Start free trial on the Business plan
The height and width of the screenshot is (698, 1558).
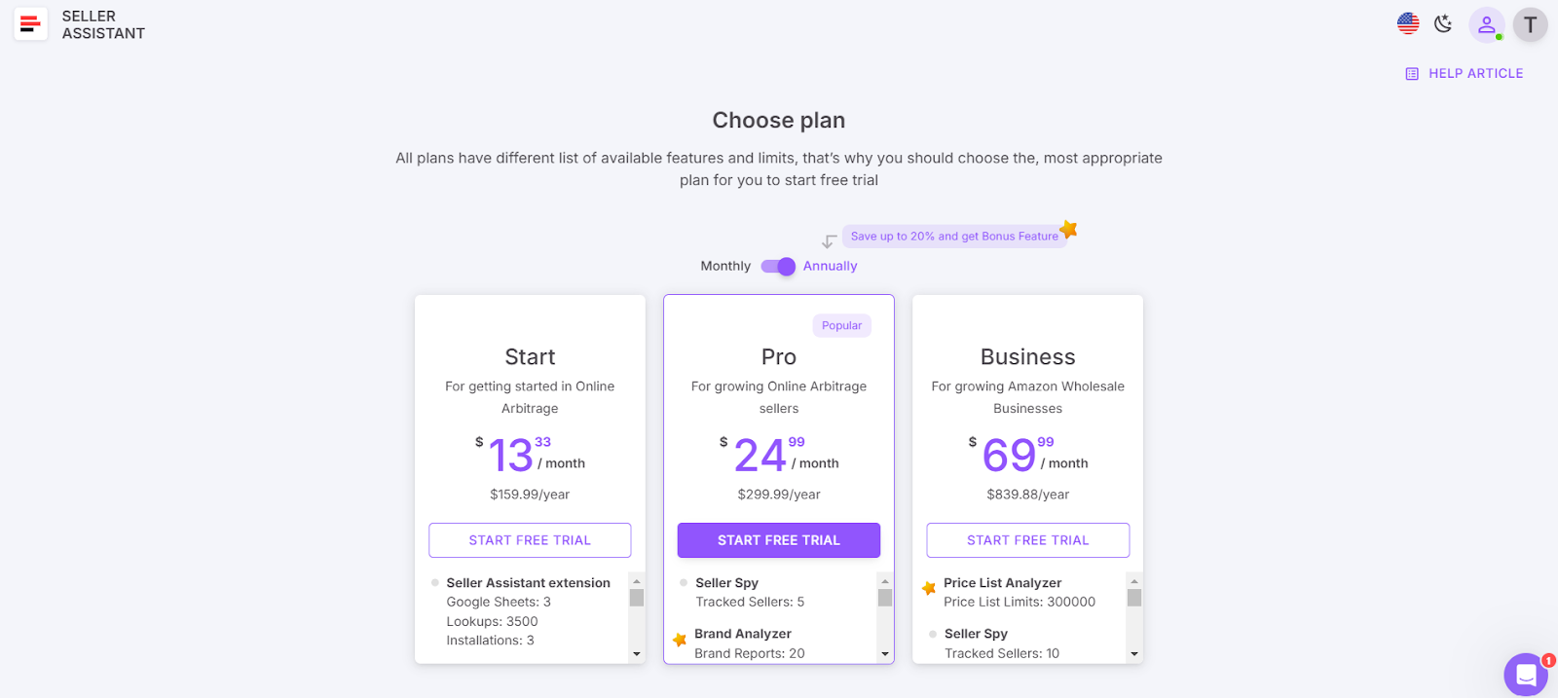click(1027, 539)
